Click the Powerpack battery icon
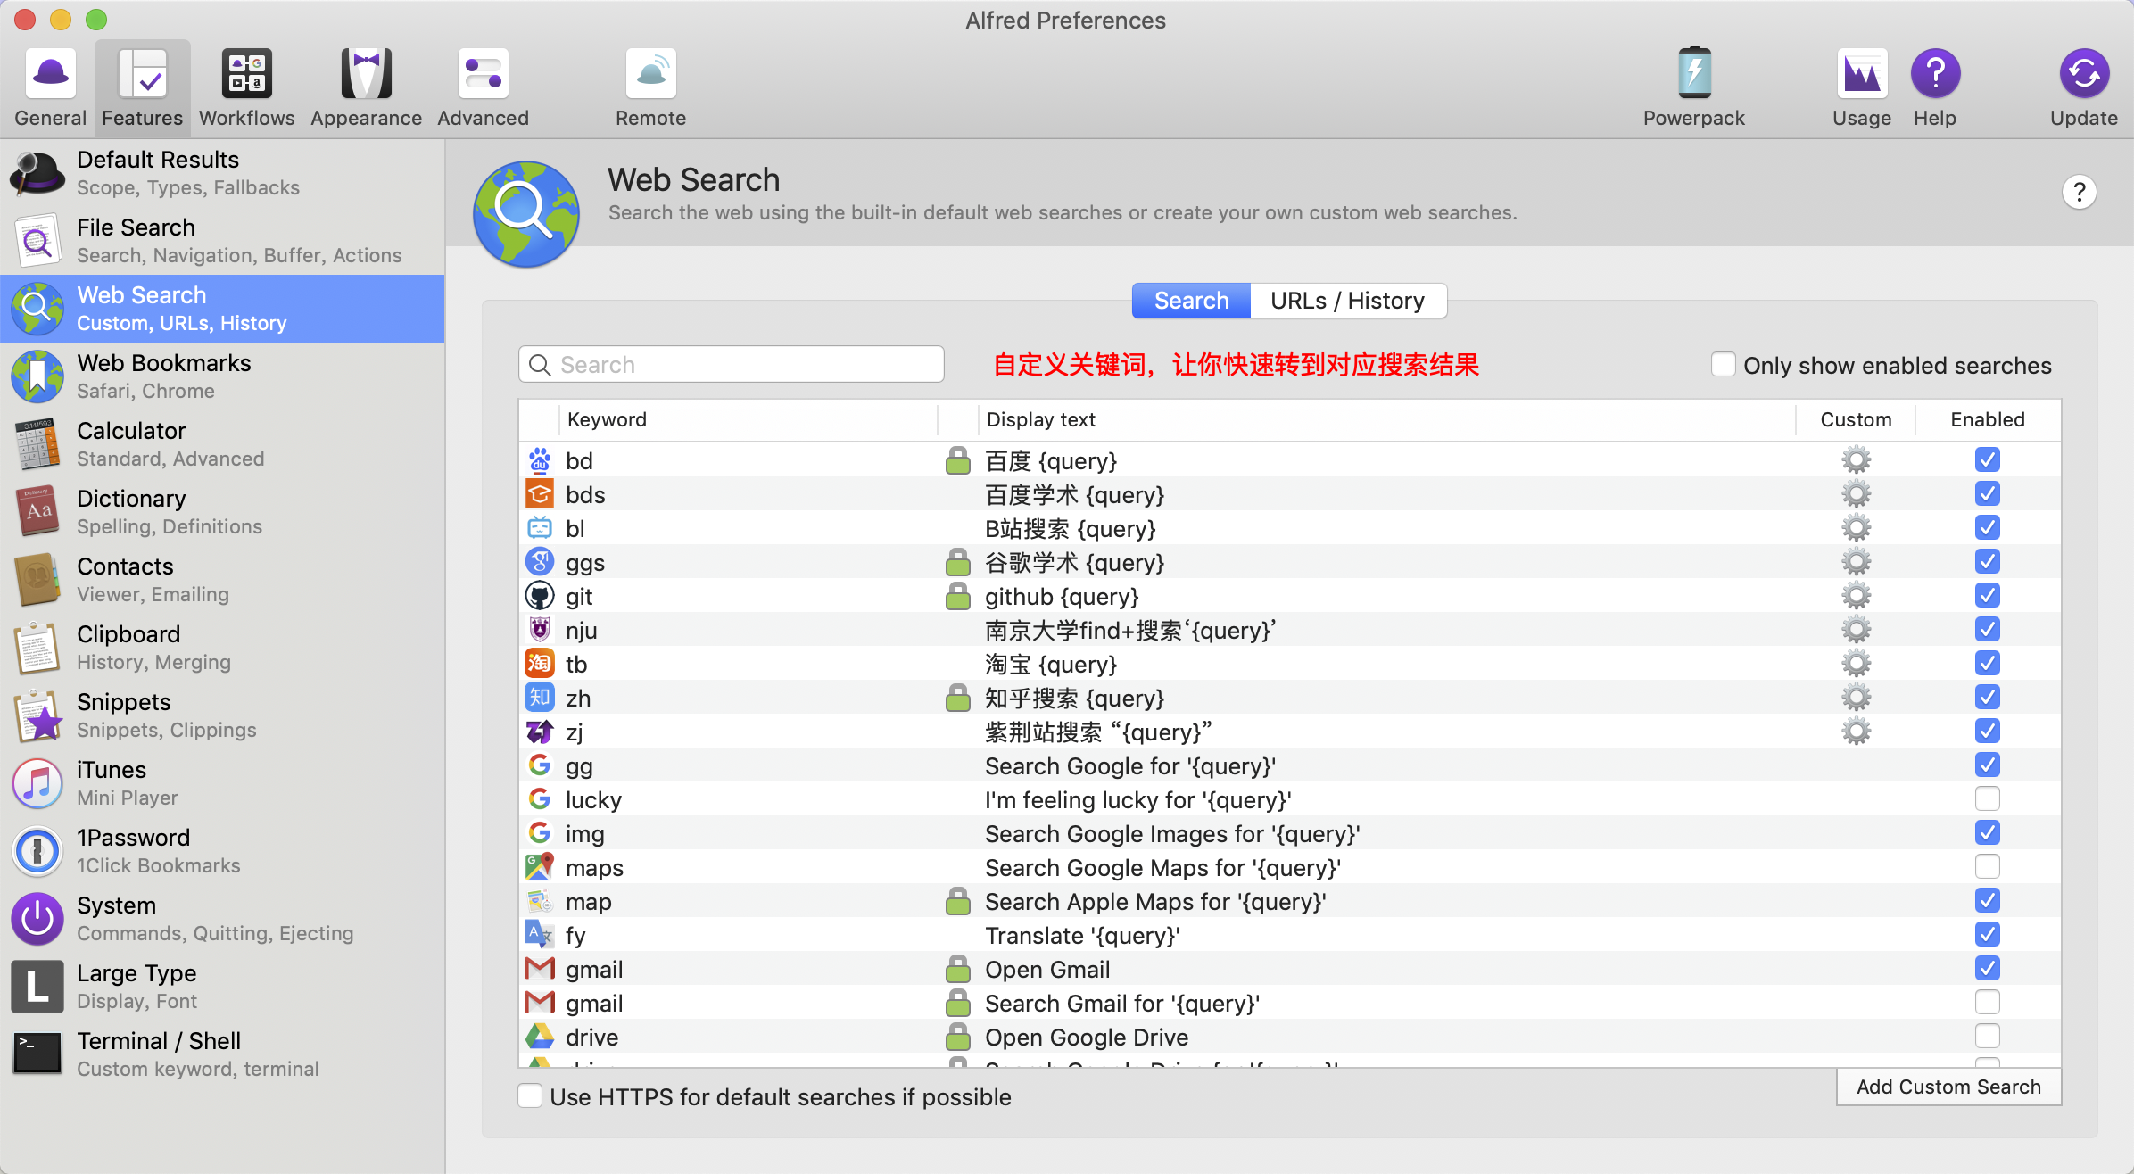The image size is (2134, 1174). tap(1693, 74)
